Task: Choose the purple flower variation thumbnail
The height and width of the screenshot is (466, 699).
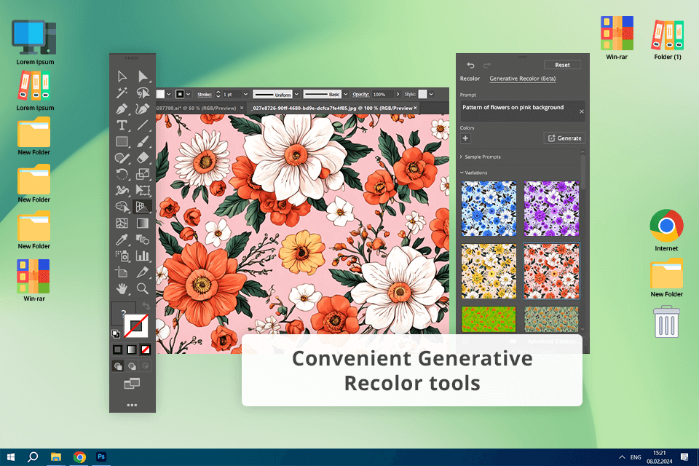Action: pos(551,209)
